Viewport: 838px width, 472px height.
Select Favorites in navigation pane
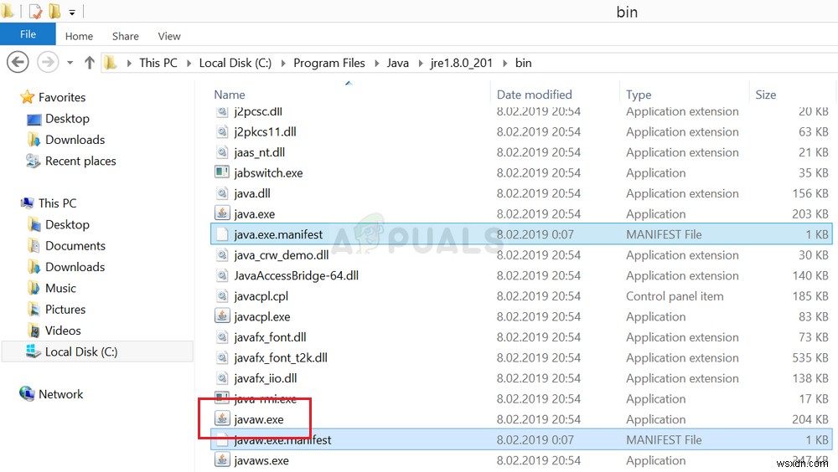coord(62,97)
